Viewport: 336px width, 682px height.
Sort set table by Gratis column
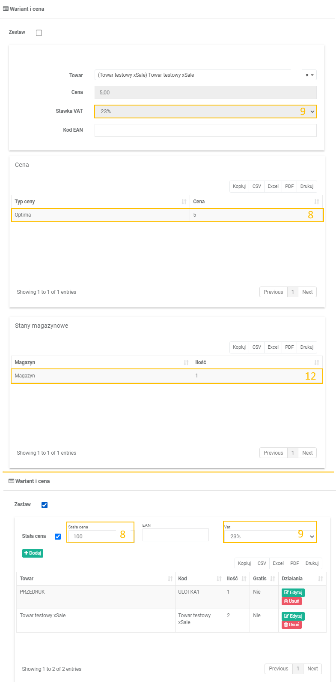pos(272,579)
